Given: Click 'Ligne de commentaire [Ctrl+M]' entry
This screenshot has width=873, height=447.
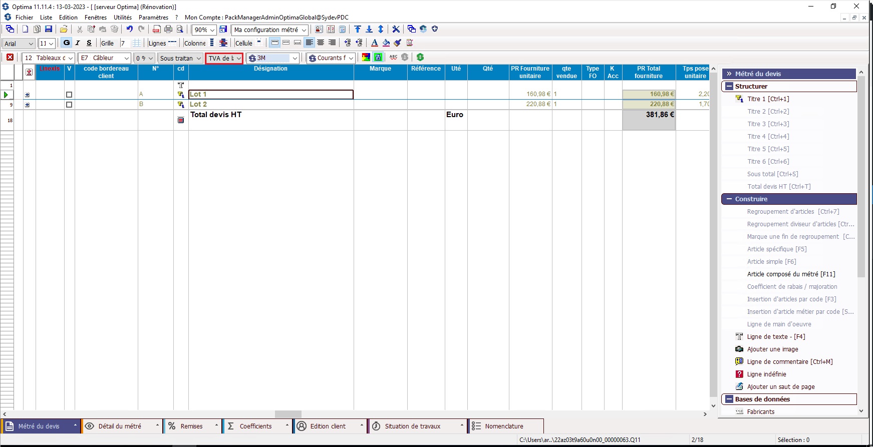Looking at the screenshot, I should 789,362.
